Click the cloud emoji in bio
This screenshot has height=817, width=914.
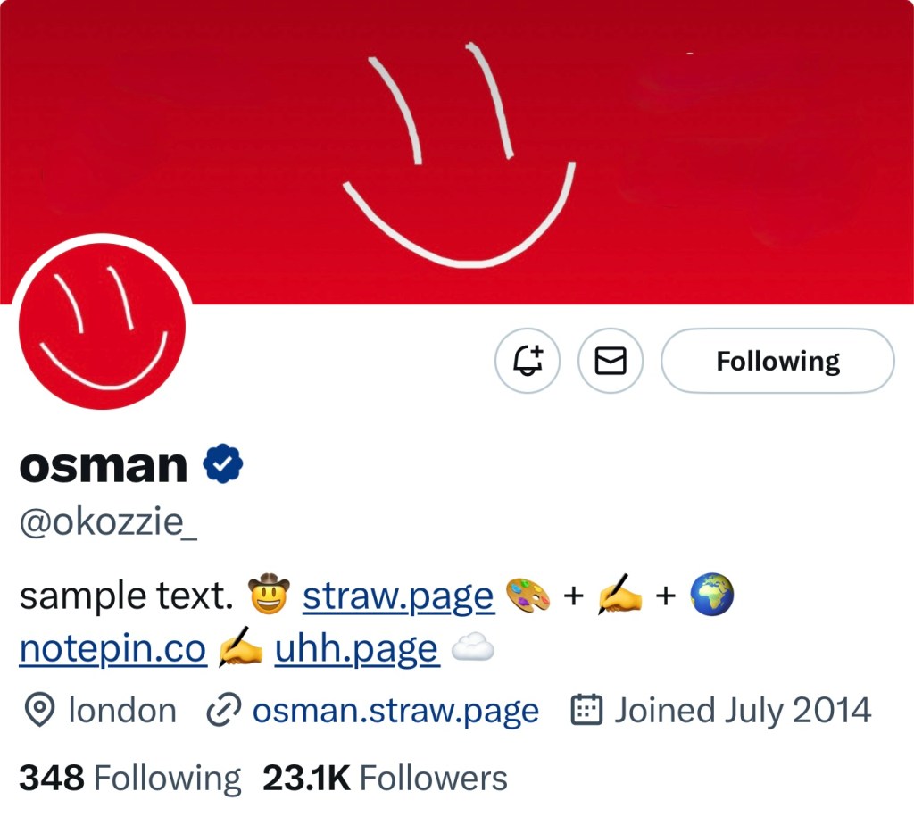pos(472,650)
